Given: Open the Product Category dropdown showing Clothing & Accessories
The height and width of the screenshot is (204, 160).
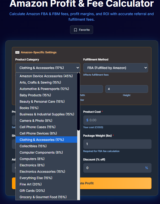Looking at the screenshot, I should [x=48, y=68].
